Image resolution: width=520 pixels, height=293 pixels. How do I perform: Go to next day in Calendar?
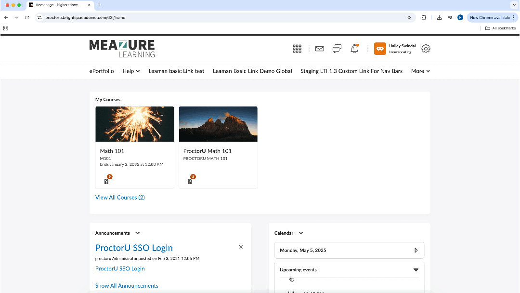[x=416, y=250]
